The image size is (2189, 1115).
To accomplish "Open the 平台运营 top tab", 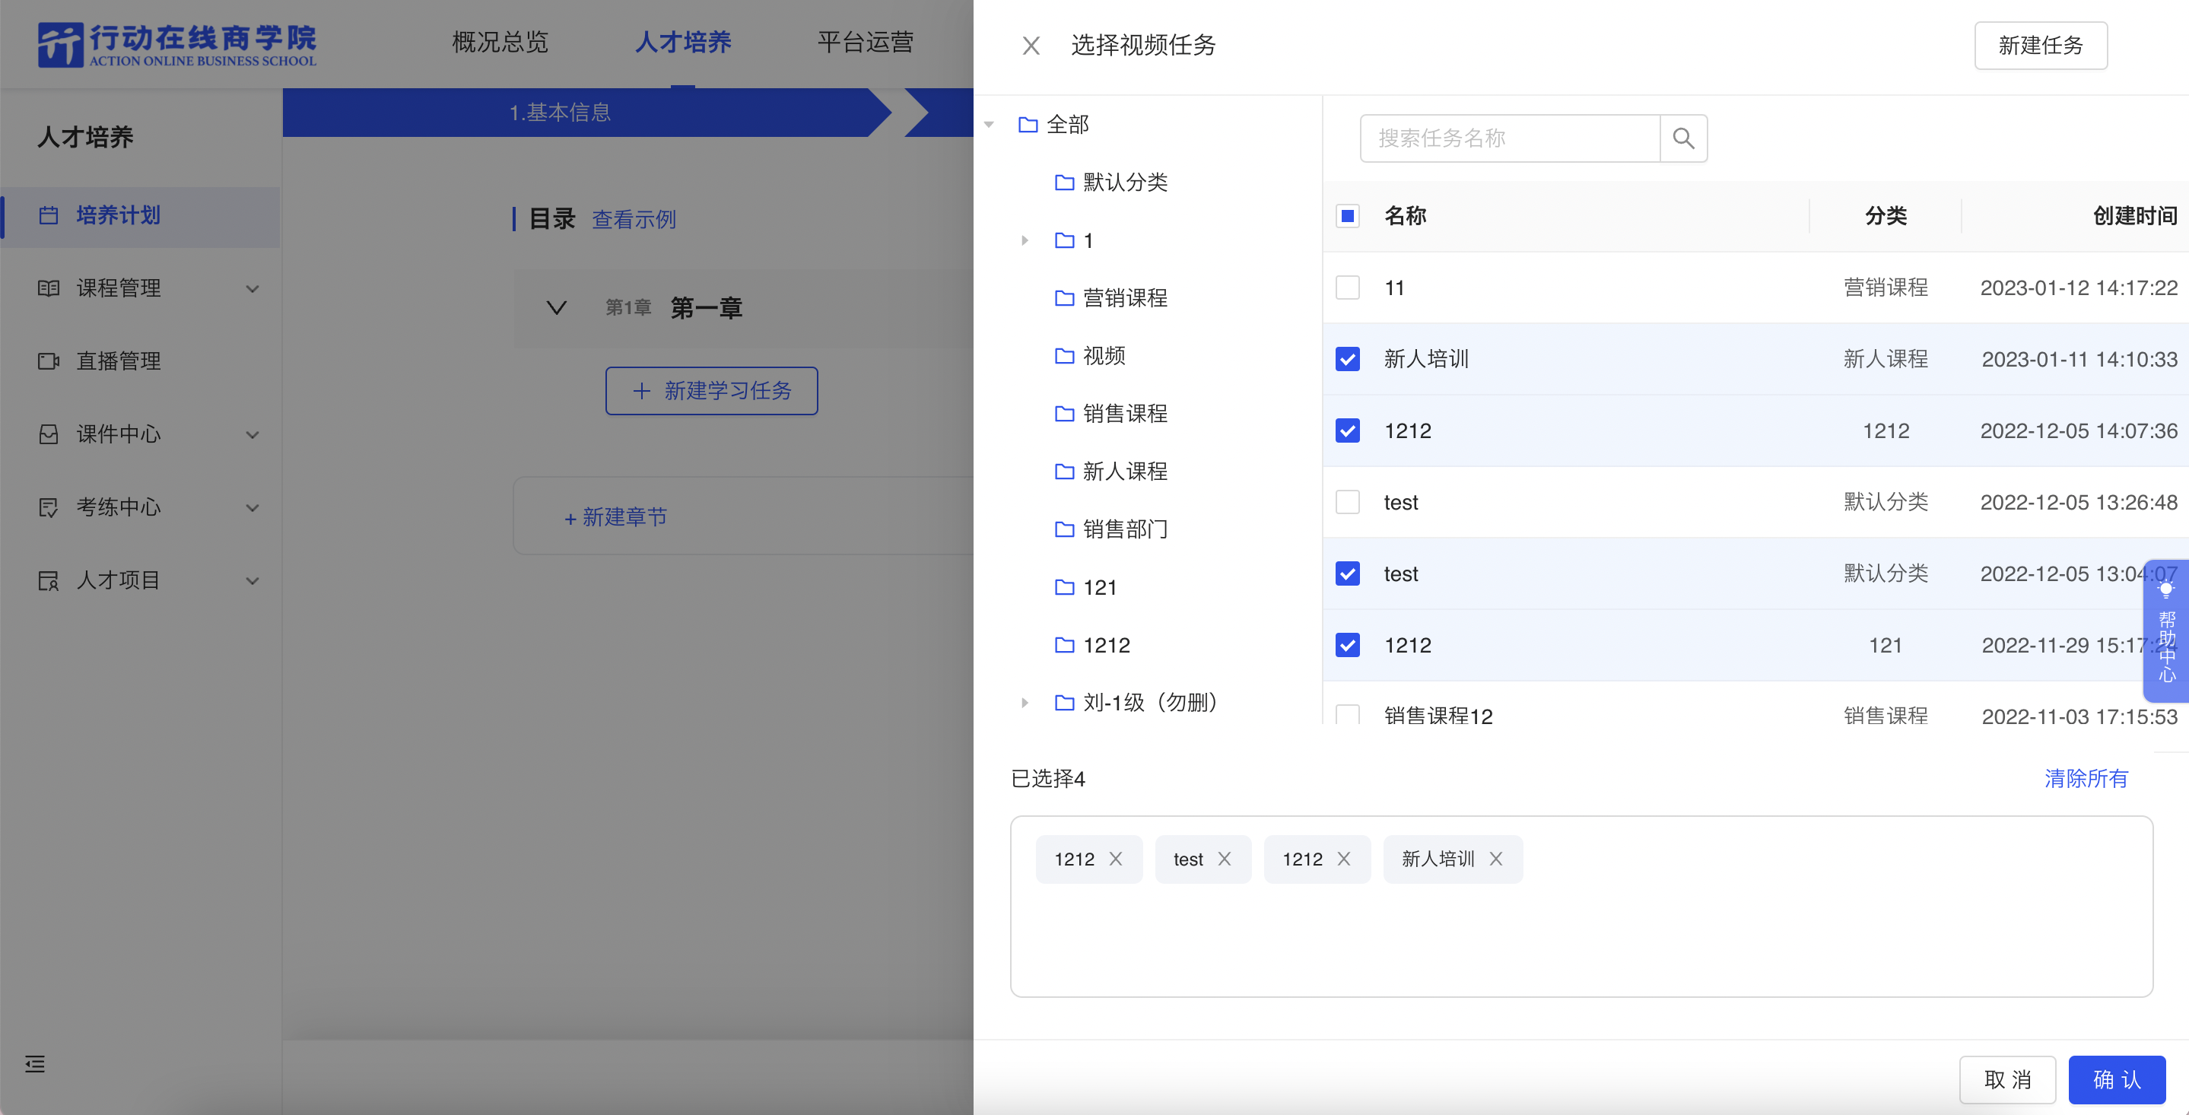I will (865, 43).
